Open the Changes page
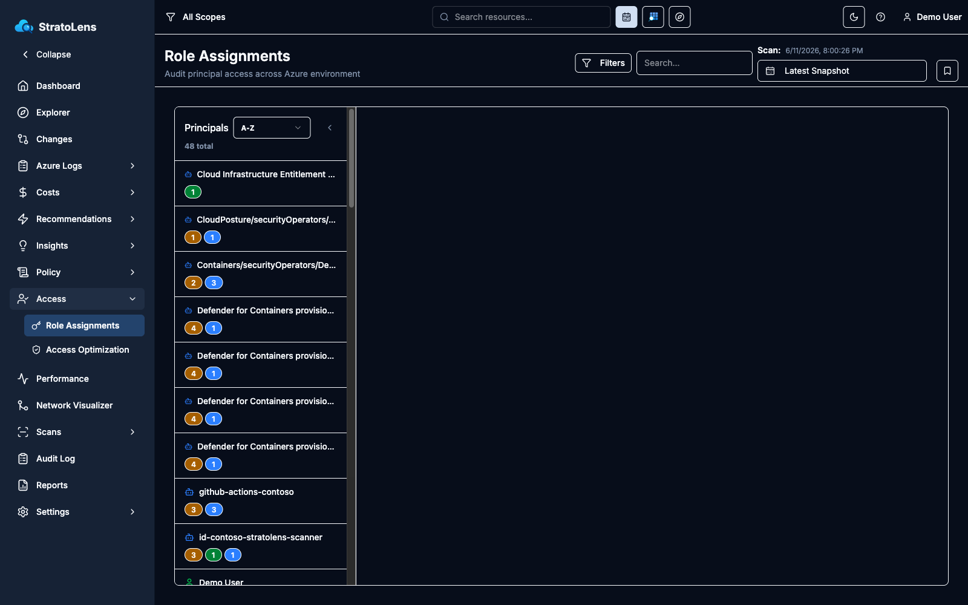The width and height of the screenshot is (968, 605). (x=77, y=139)
